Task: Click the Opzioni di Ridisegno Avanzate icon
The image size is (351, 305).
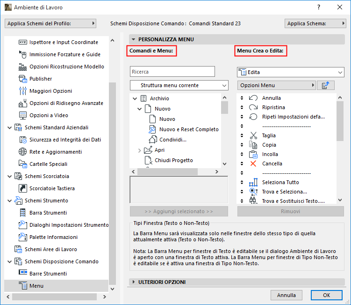Action: pyautogui.click(x=22, y=103)
